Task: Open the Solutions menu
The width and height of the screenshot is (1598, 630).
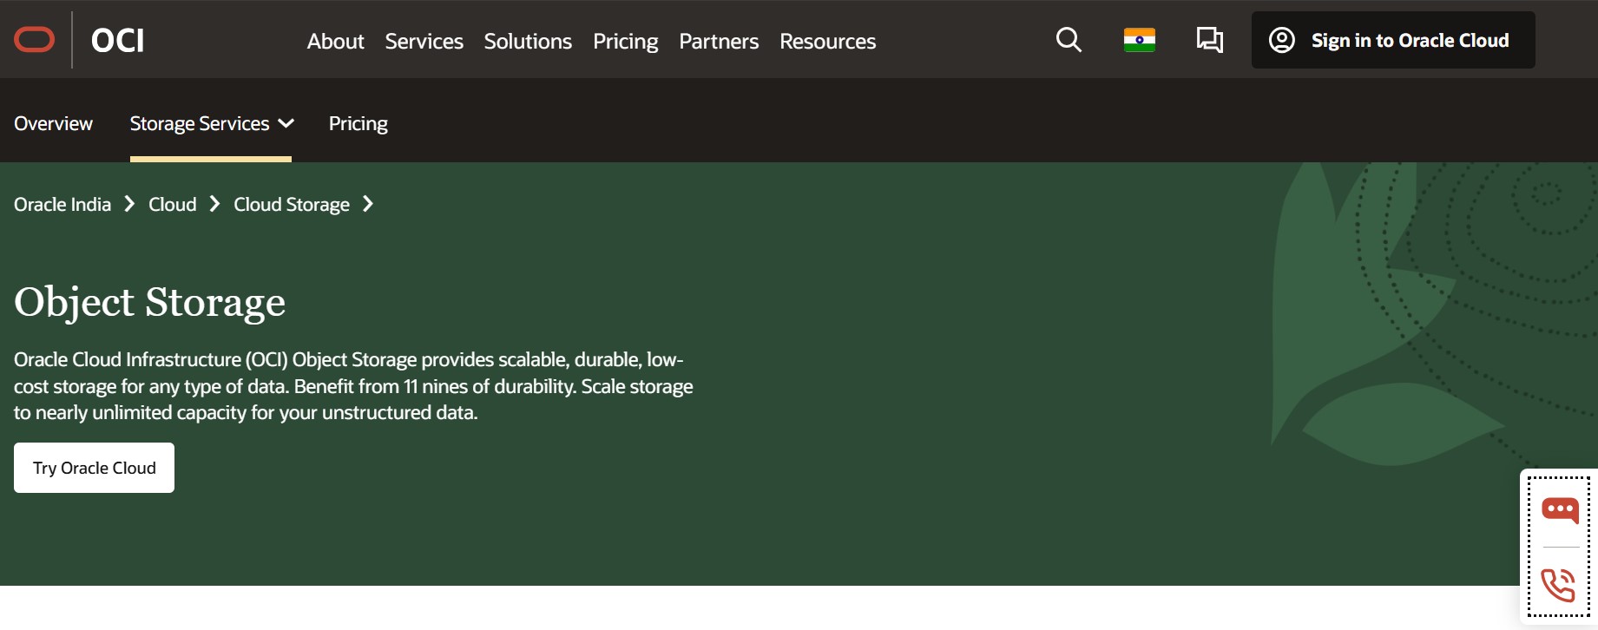Action: 528,41
